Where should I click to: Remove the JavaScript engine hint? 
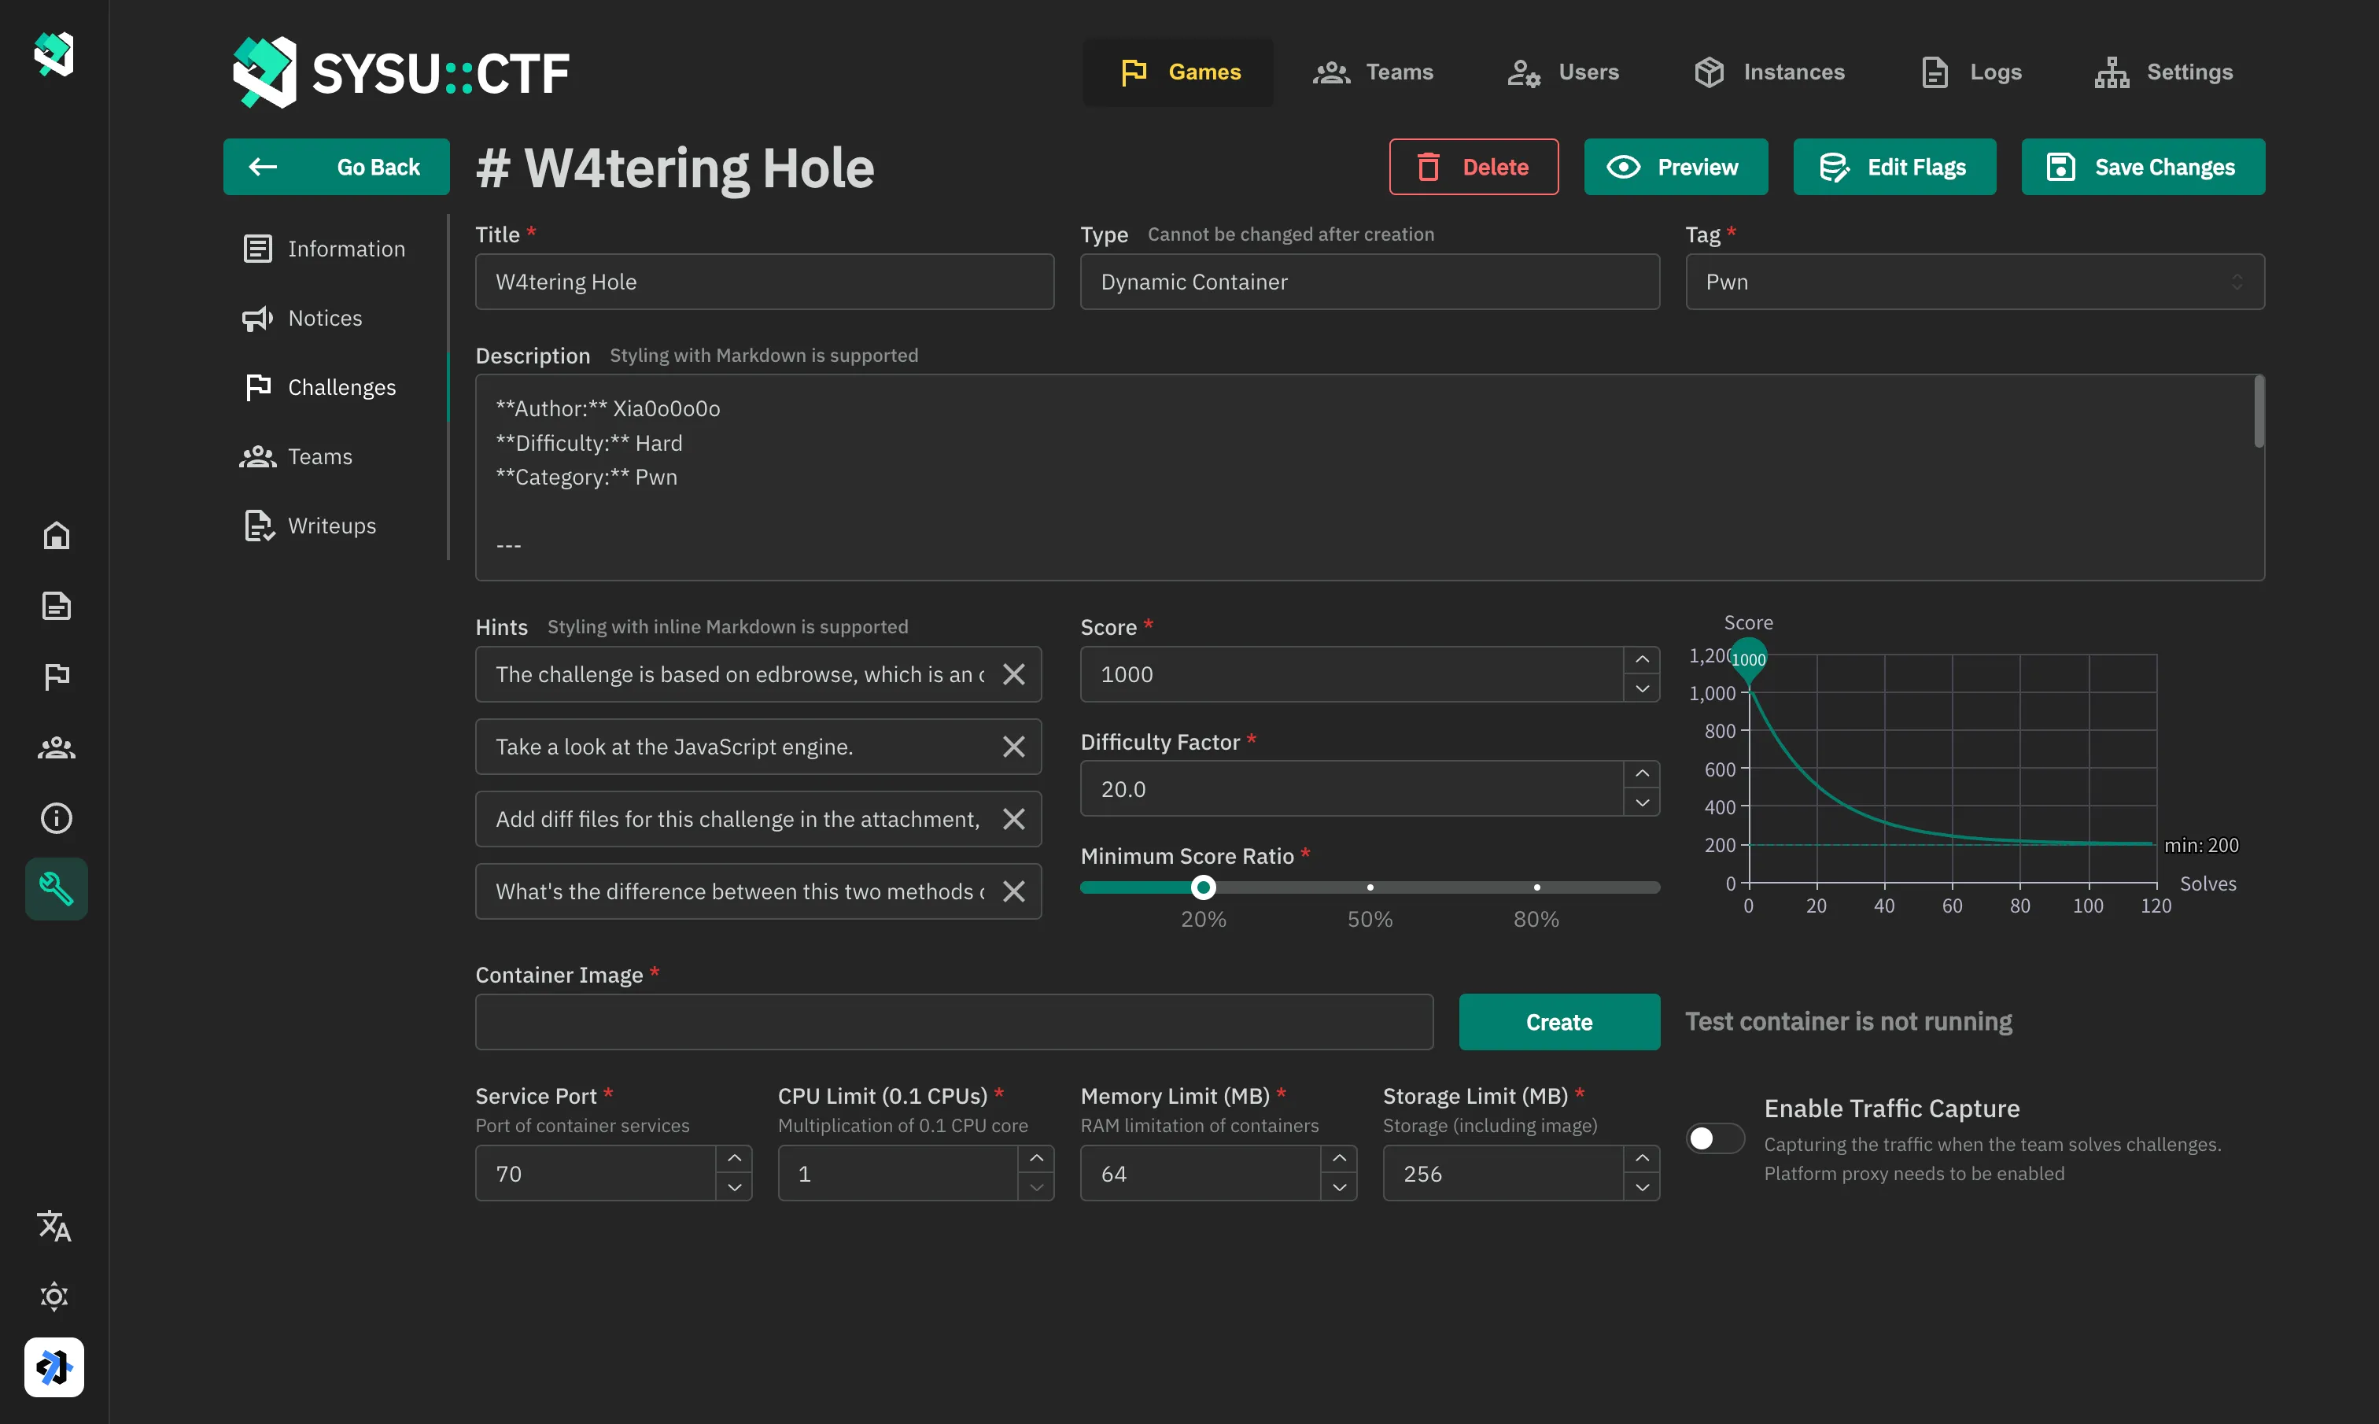(1014, 747)
